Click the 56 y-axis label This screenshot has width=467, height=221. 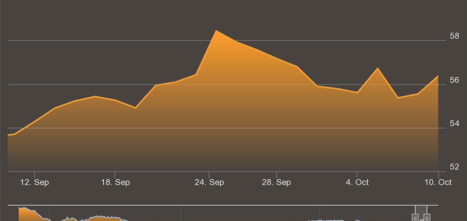(455, 80)
